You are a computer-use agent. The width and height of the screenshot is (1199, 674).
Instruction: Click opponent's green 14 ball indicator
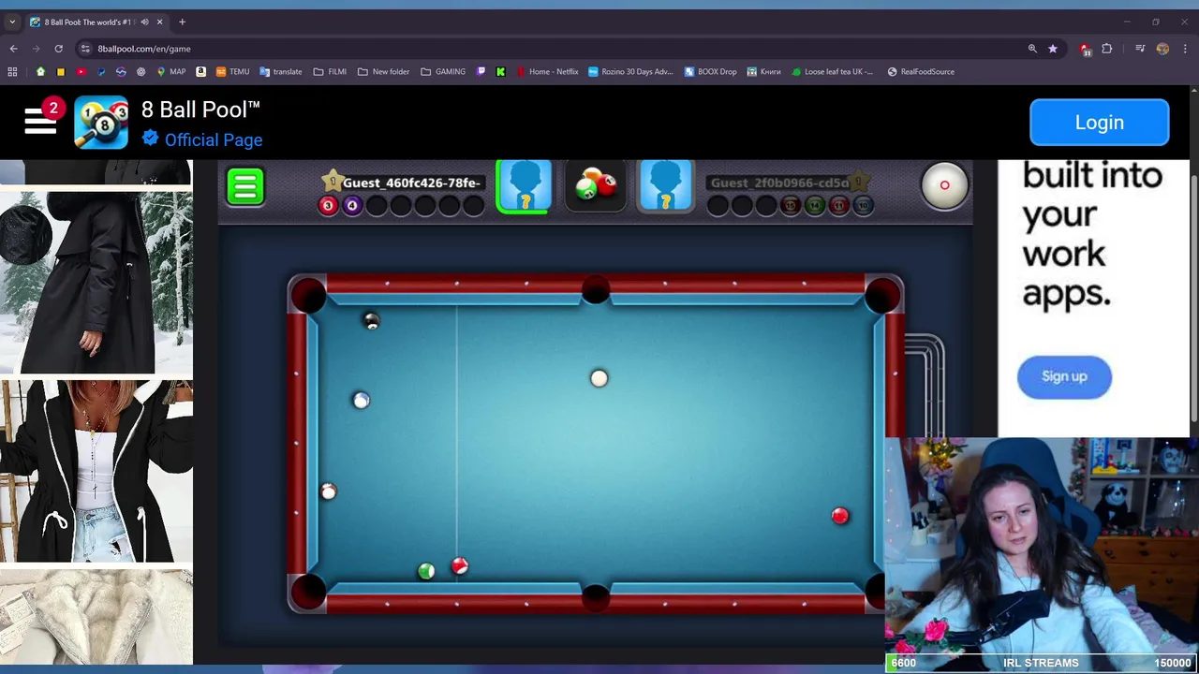(815, 206)
